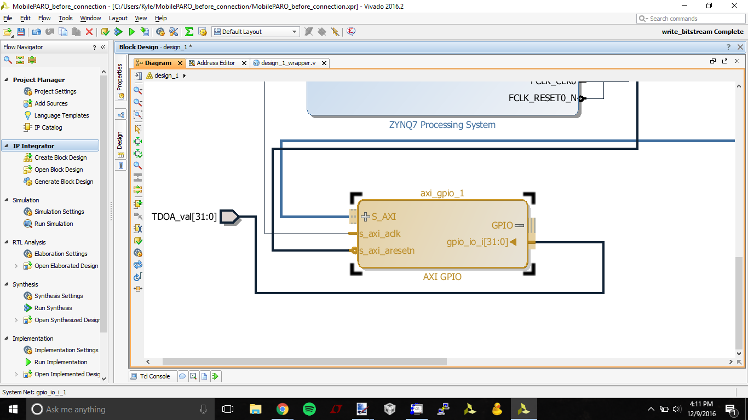Screen dimensions: 748x420
Task: Click Generate Block Design
Action: coord(64,182)
